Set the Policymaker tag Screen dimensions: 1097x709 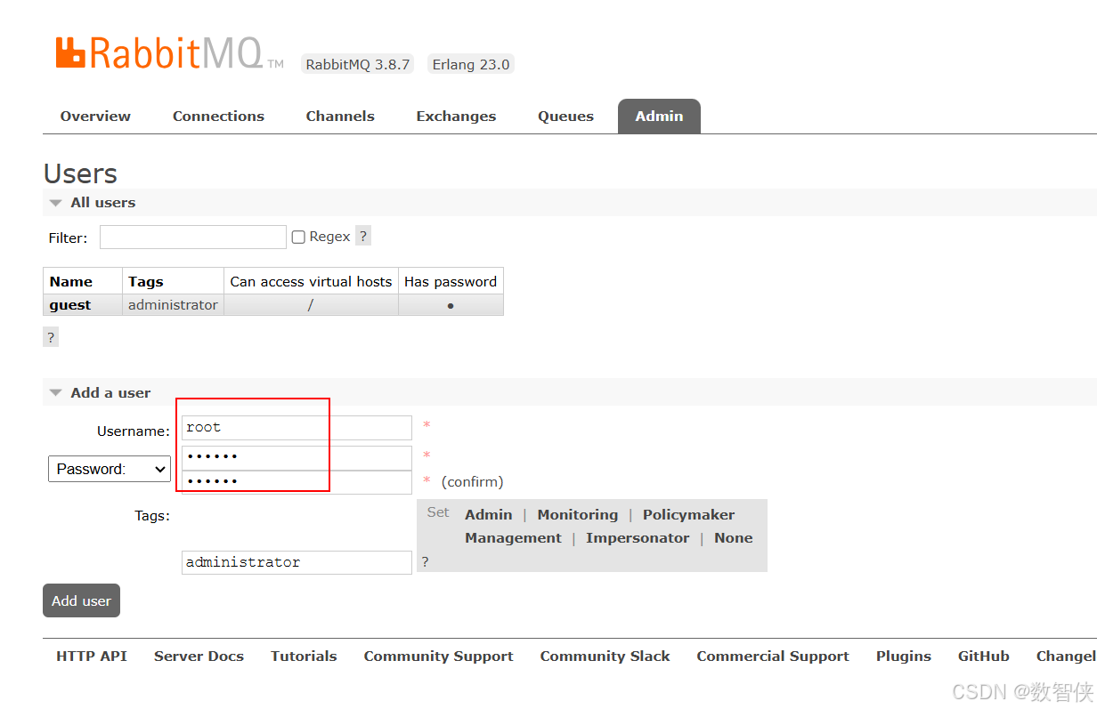688,514
